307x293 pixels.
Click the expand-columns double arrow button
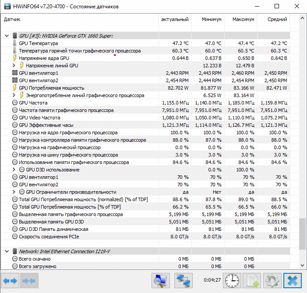(10, 281)
